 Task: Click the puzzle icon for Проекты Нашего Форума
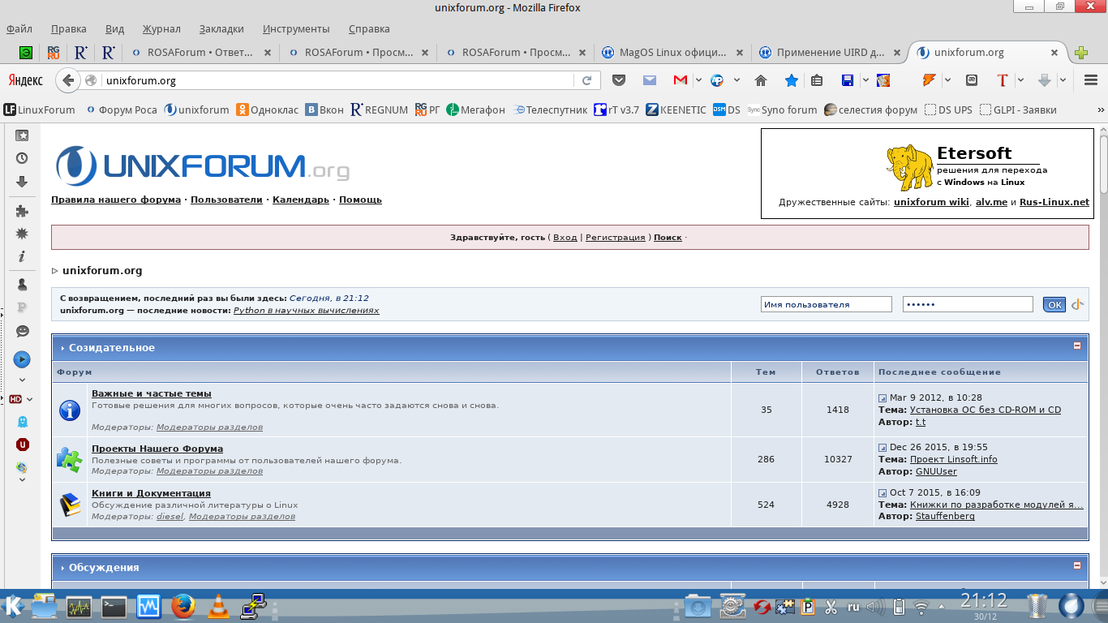coord(70,460)
